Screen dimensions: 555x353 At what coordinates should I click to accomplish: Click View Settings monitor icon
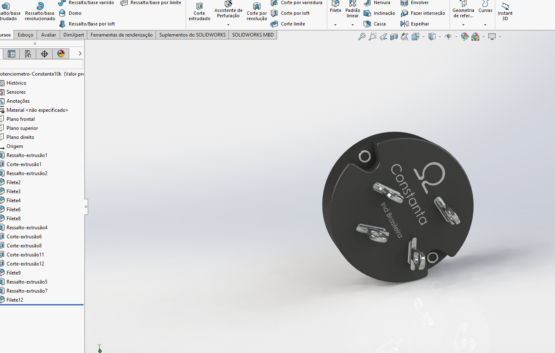(492, 37)
